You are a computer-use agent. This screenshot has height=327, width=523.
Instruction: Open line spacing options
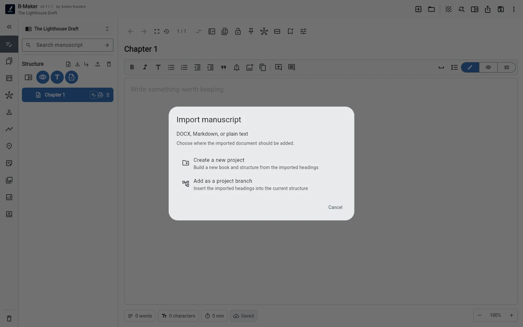pos(454,67)
